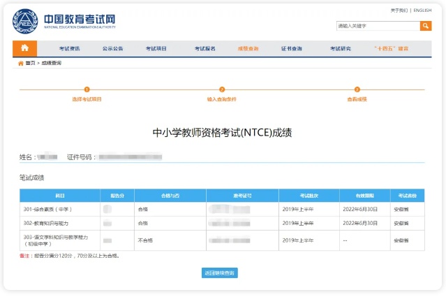
Task: Click 安徽省 in the 303 row
Action: tap(401, 240)
